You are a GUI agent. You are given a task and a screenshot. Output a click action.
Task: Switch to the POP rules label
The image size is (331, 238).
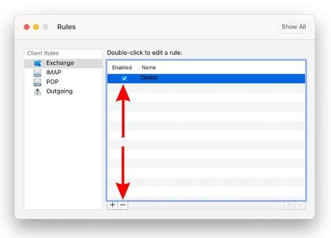click(x=52, y=82)
